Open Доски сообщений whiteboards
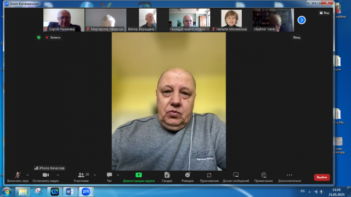The width and height of the screenshot is (351, 197). pyautogui.click(x=236, y=177)
